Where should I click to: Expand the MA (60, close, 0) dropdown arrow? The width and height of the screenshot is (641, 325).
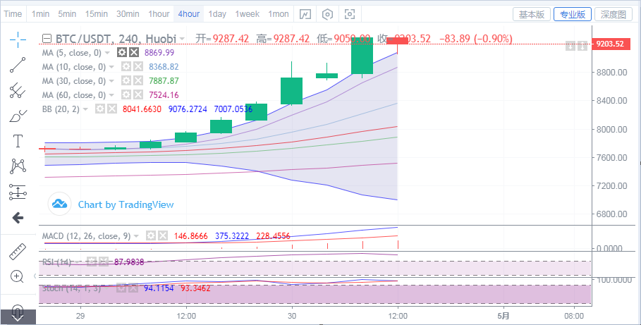[112, 95]
